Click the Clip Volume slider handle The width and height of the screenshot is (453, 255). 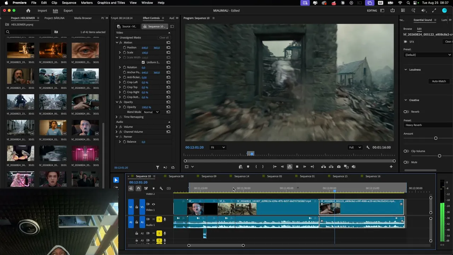pos(440,156)
